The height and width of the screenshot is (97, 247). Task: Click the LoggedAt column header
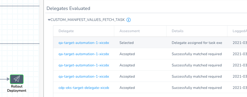click(240, 31)
